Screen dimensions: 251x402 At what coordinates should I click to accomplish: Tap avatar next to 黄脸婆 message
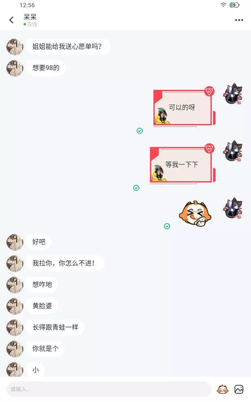15,307
